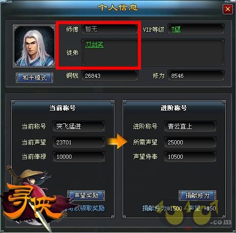
Task: Select the 进阶称号 field 青云直上
Action: coord(190,126)
